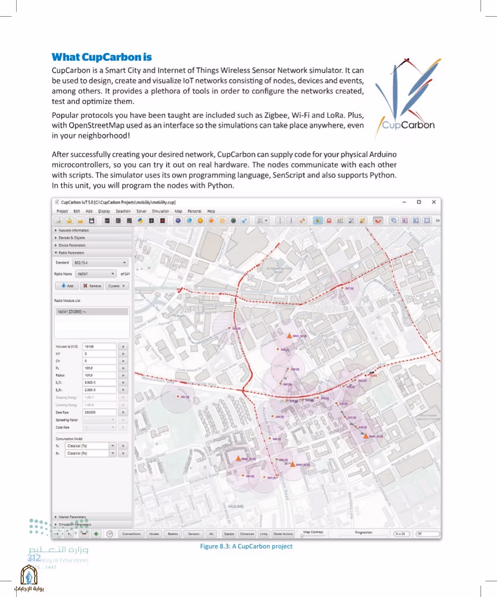This screenshot has width=497, height=597.
Task: Open the Standard 802.15.4 dropdown
Action: [100, 263]
